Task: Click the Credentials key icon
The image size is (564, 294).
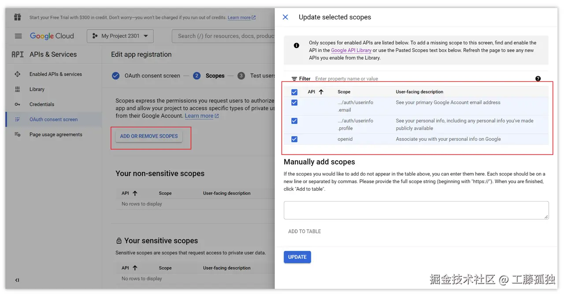Action: tap(19, 104)
